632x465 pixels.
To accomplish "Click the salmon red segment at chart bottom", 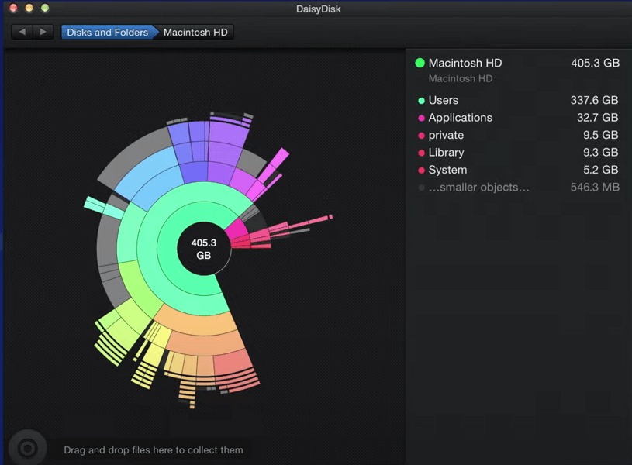I will (x=233, y=362).
